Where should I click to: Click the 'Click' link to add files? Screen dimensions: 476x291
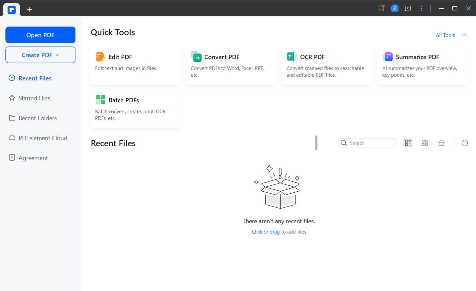click(x=257, y=232)
